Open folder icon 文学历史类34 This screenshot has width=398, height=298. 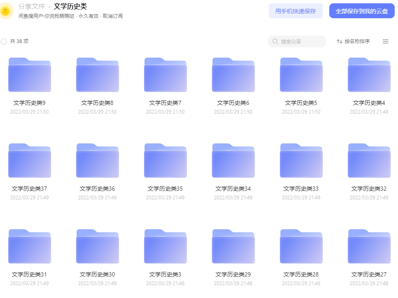click(x=233, y=160)
